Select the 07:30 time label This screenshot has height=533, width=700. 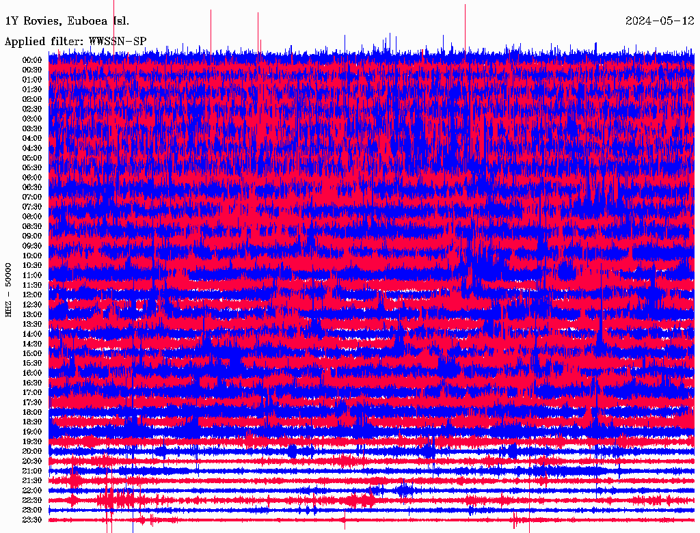32,207
